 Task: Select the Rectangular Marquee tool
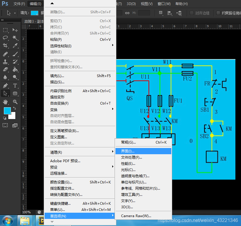click(5, 30)
